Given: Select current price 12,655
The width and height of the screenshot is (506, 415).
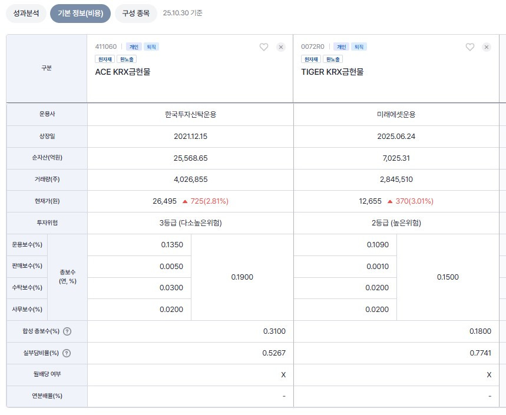Looking at the screenshot, I should tap(370, 201).
